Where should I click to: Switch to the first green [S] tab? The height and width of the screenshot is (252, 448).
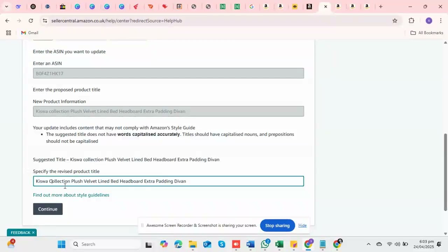click(223, 7)
